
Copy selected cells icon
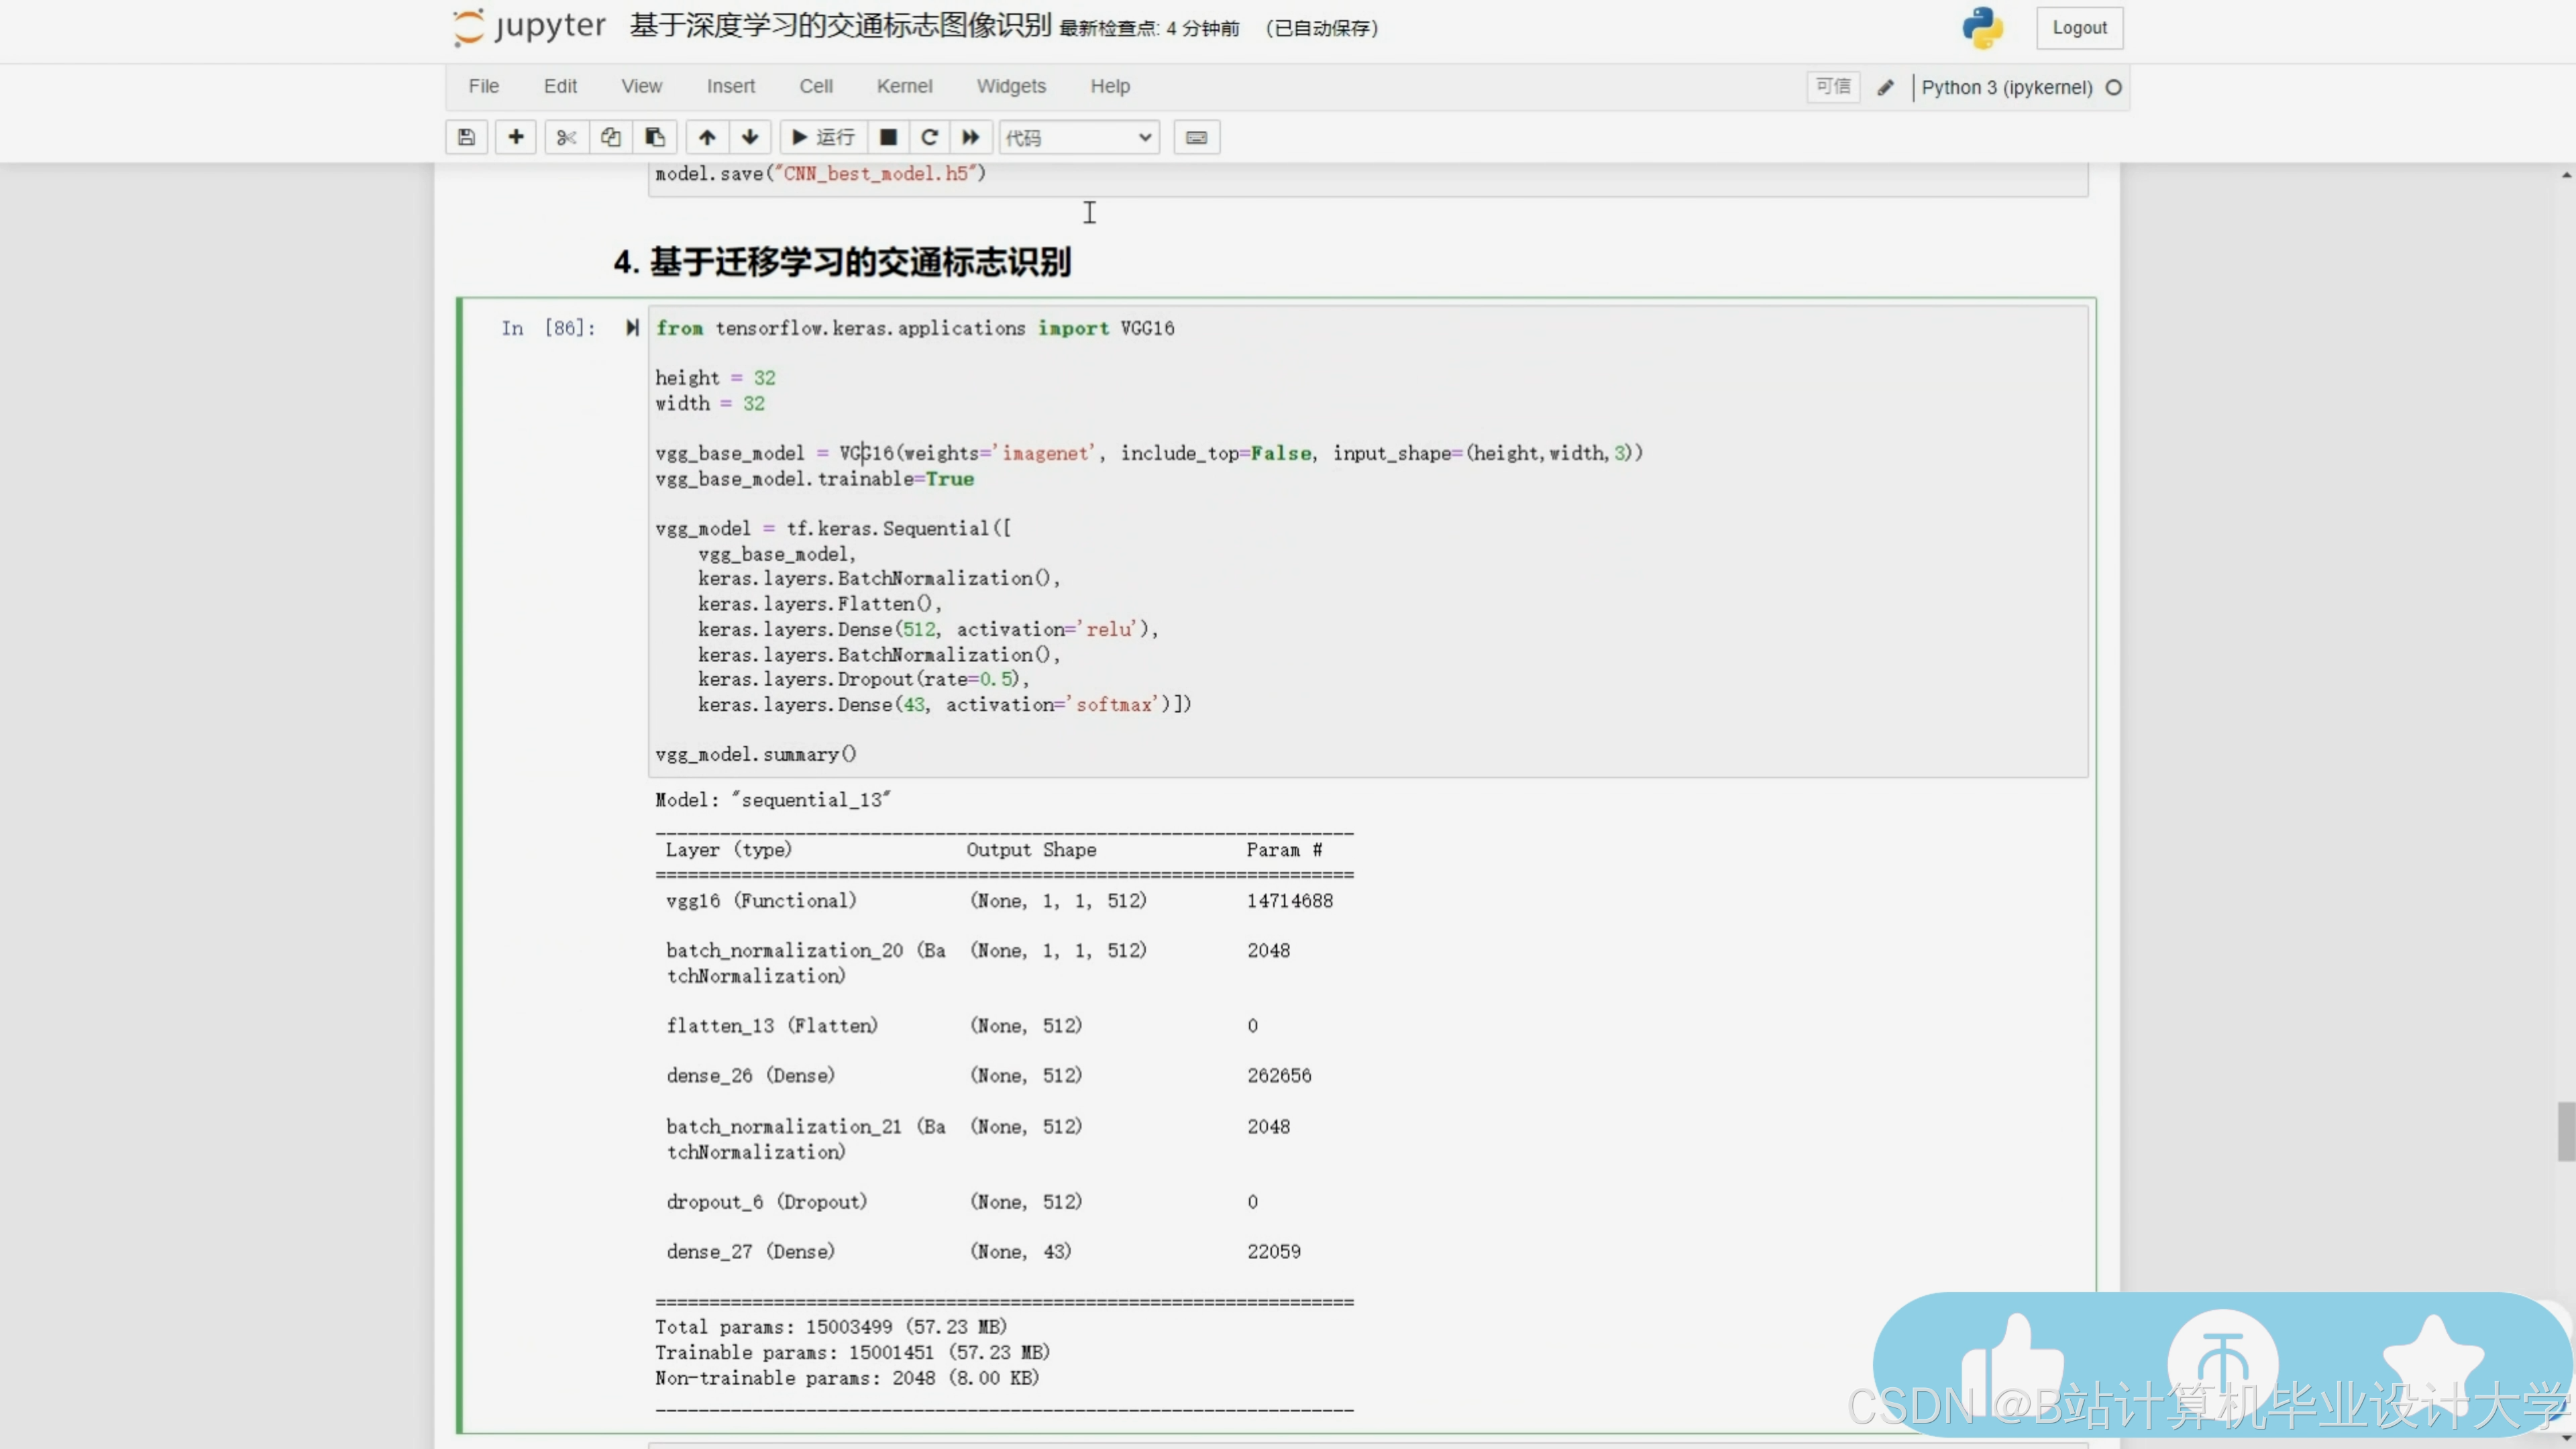[610, 137]
